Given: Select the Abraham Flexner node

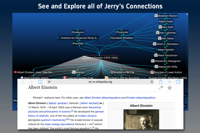Looking at the screenshot, I should coord(166,16).
